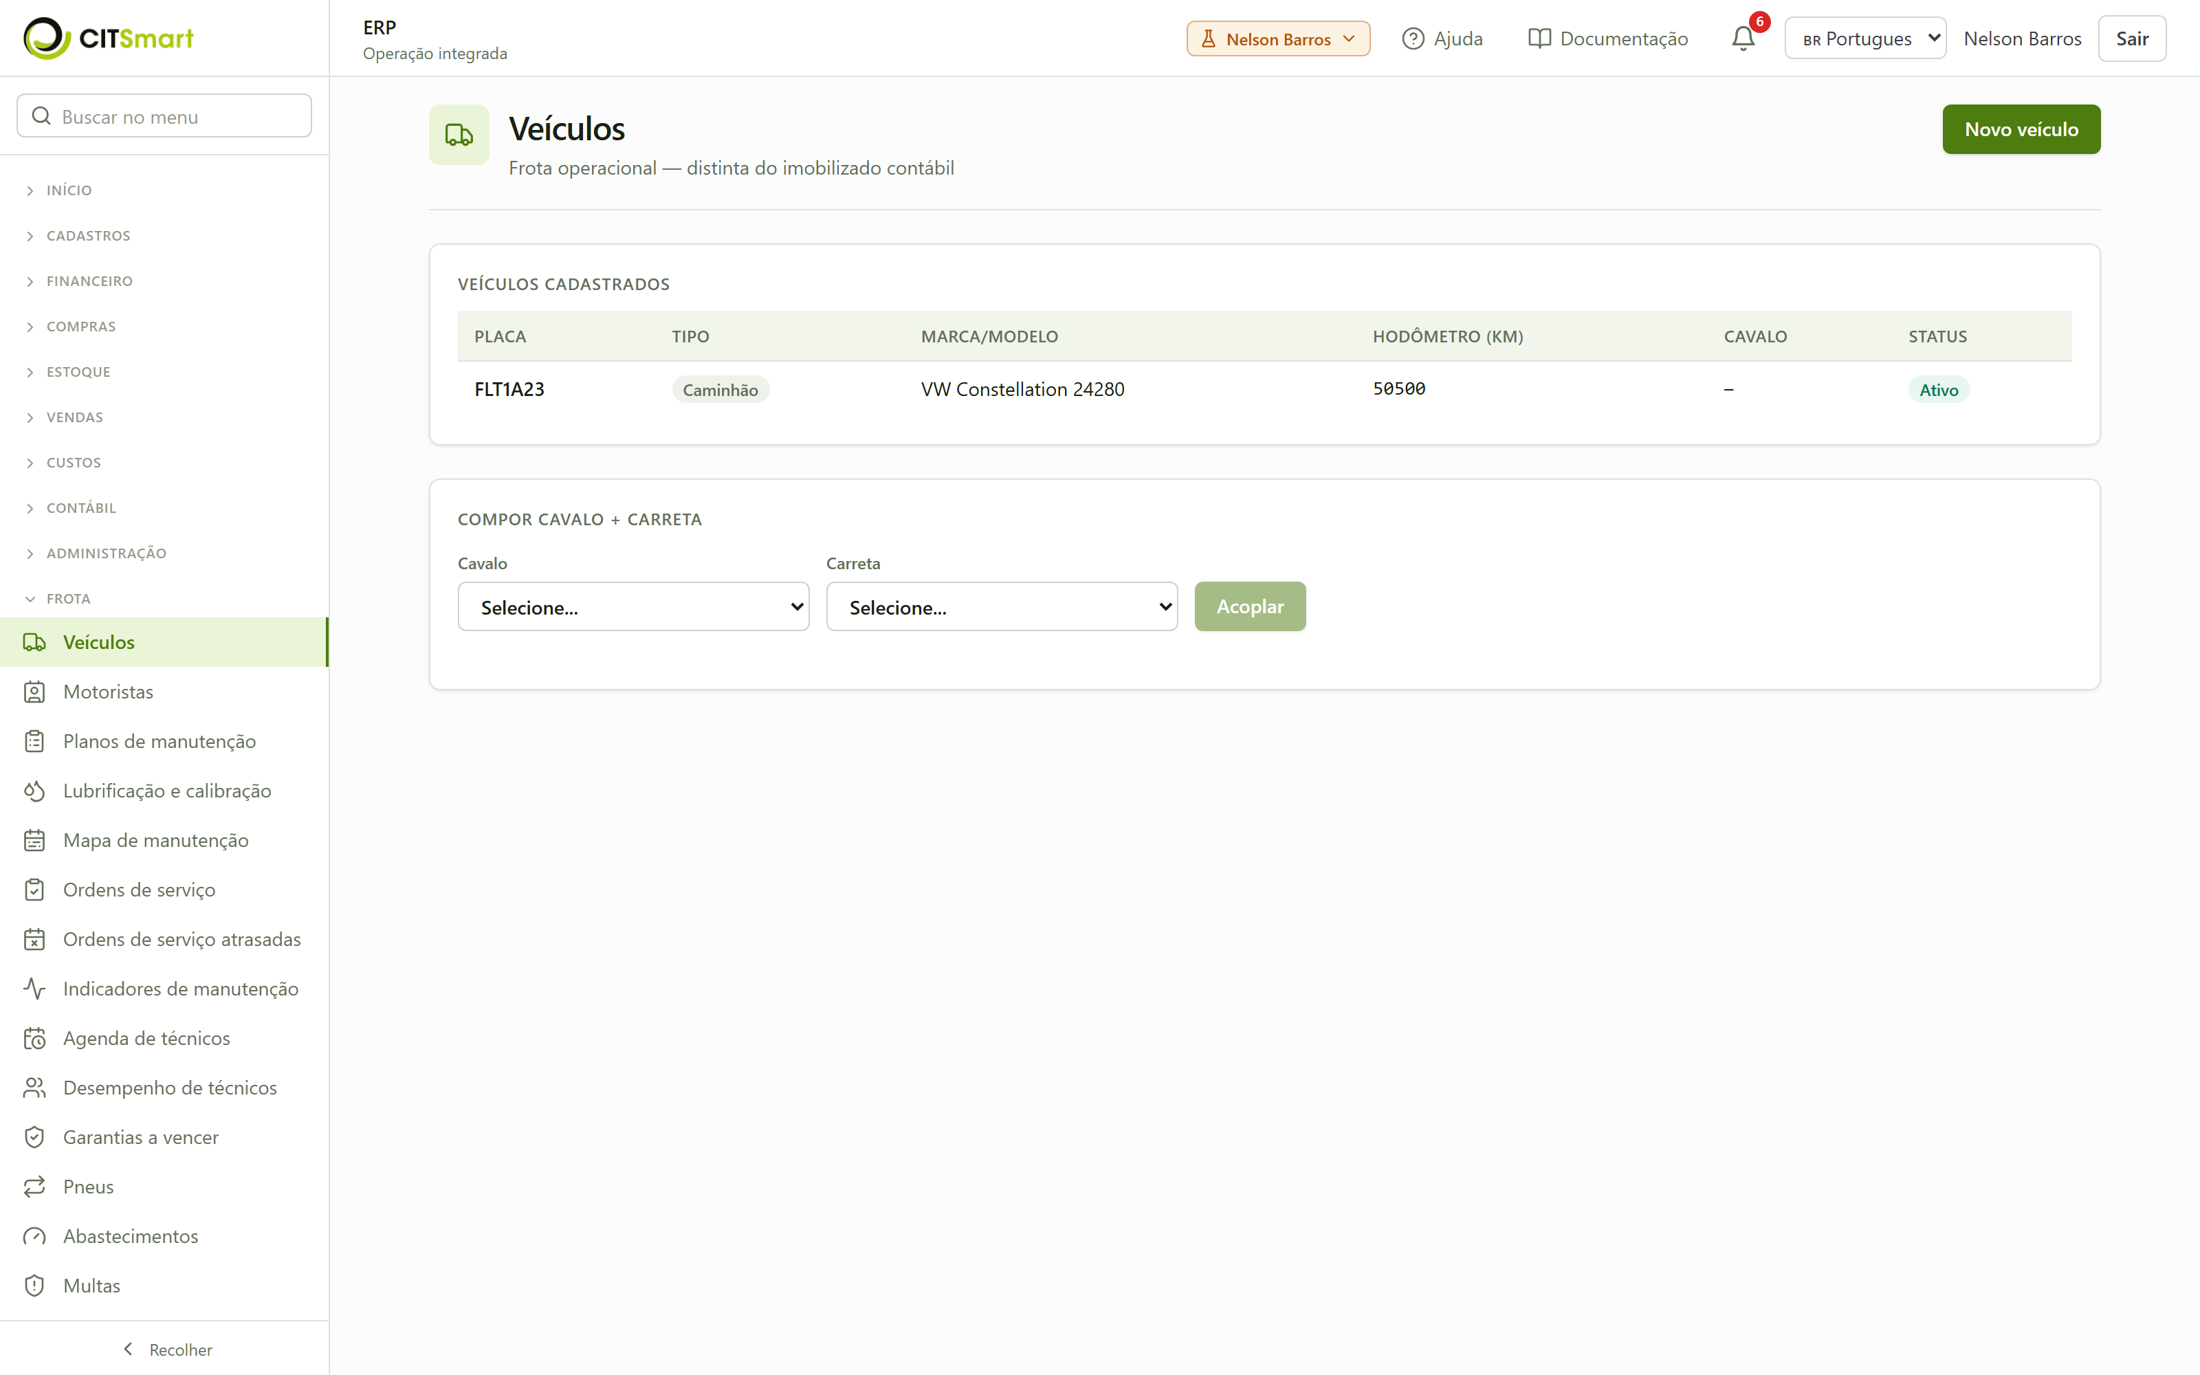Open the notifications bell

(x=1743, y=38)
